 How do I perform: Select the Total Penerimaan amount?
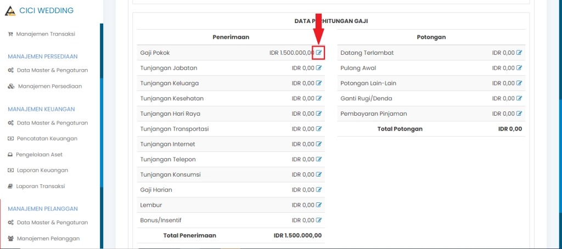pyautogui.click(x=297, y=235)
